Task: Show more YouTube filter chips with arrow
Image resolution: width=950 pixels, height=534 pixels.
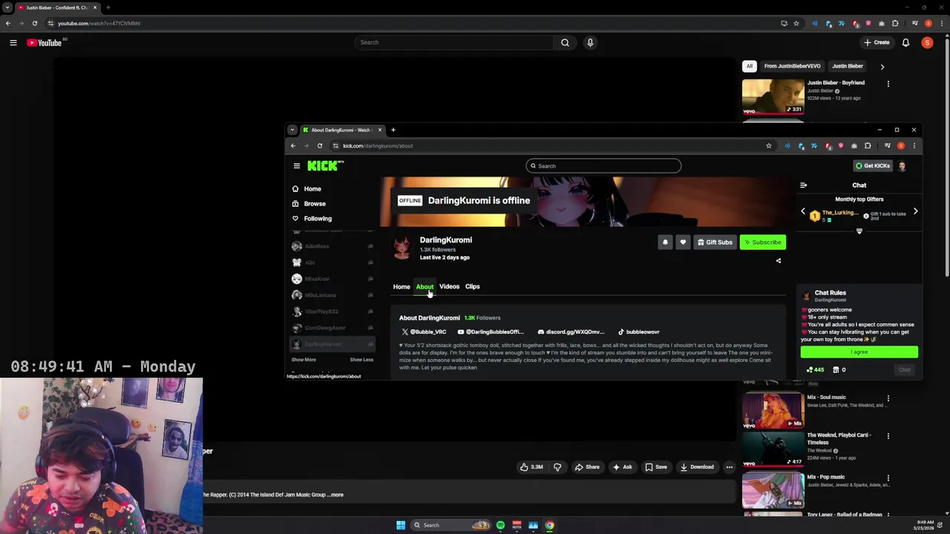Action: pos(882,67)
